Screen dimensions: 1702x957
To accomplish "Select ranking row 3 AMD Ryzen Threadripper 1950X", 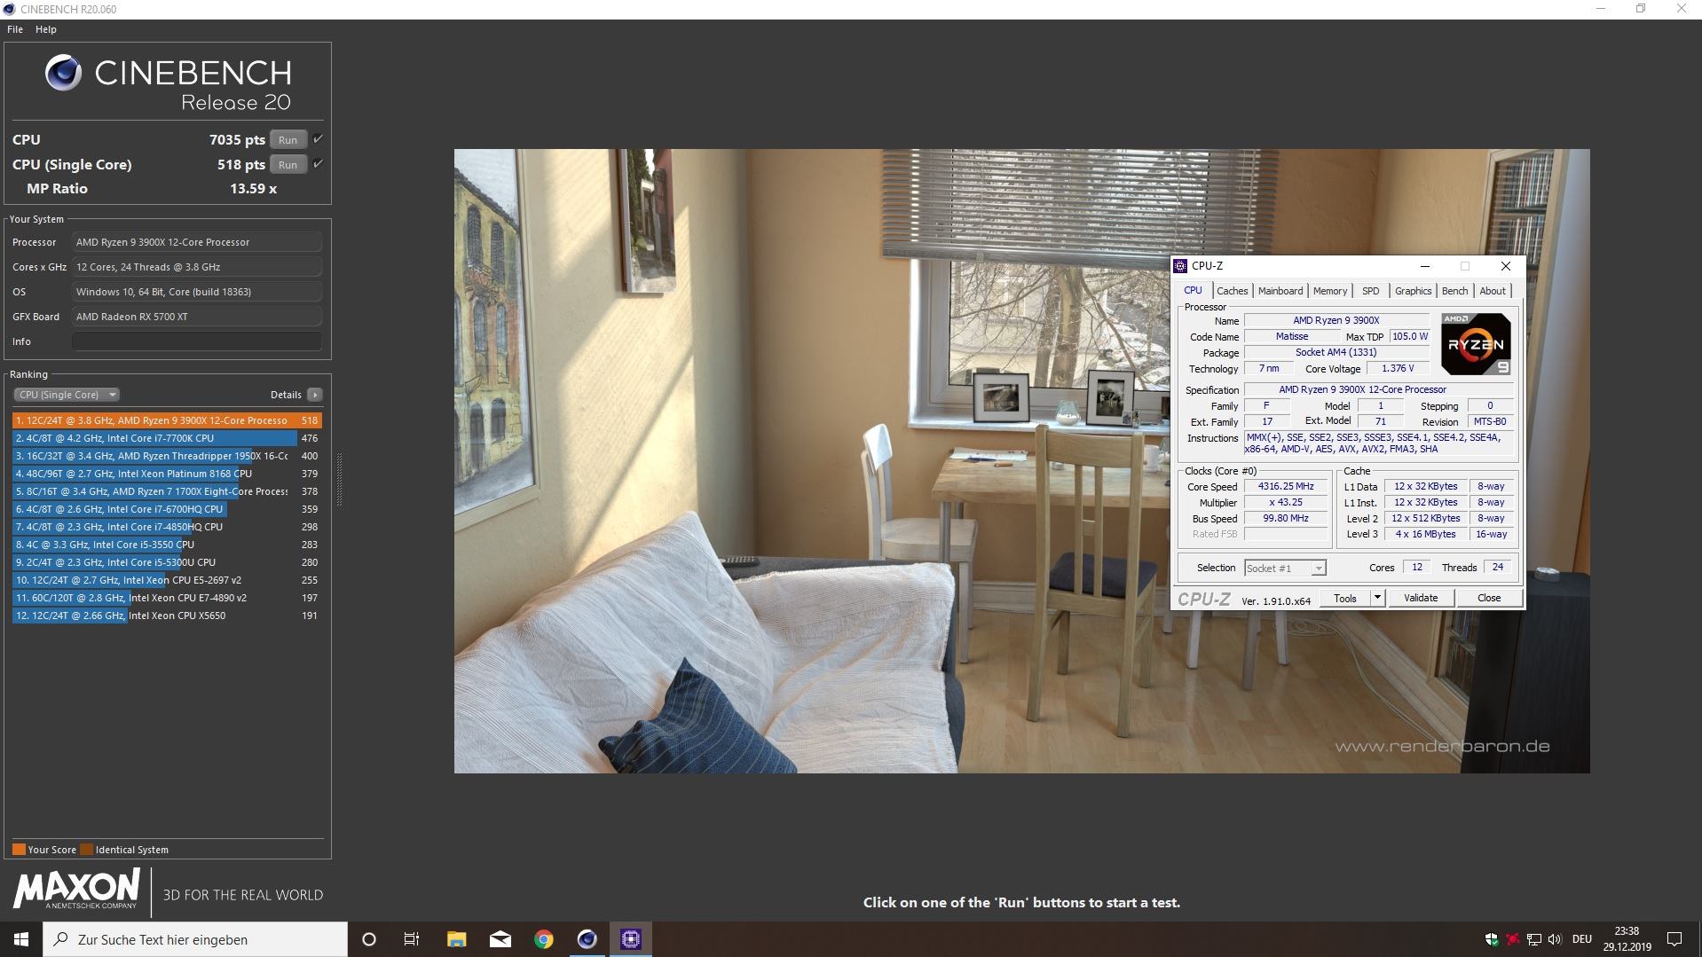I will pos(167,456).
